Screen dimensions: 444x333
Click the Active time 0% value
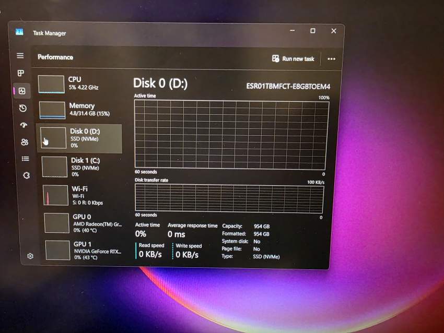[141, 234]
